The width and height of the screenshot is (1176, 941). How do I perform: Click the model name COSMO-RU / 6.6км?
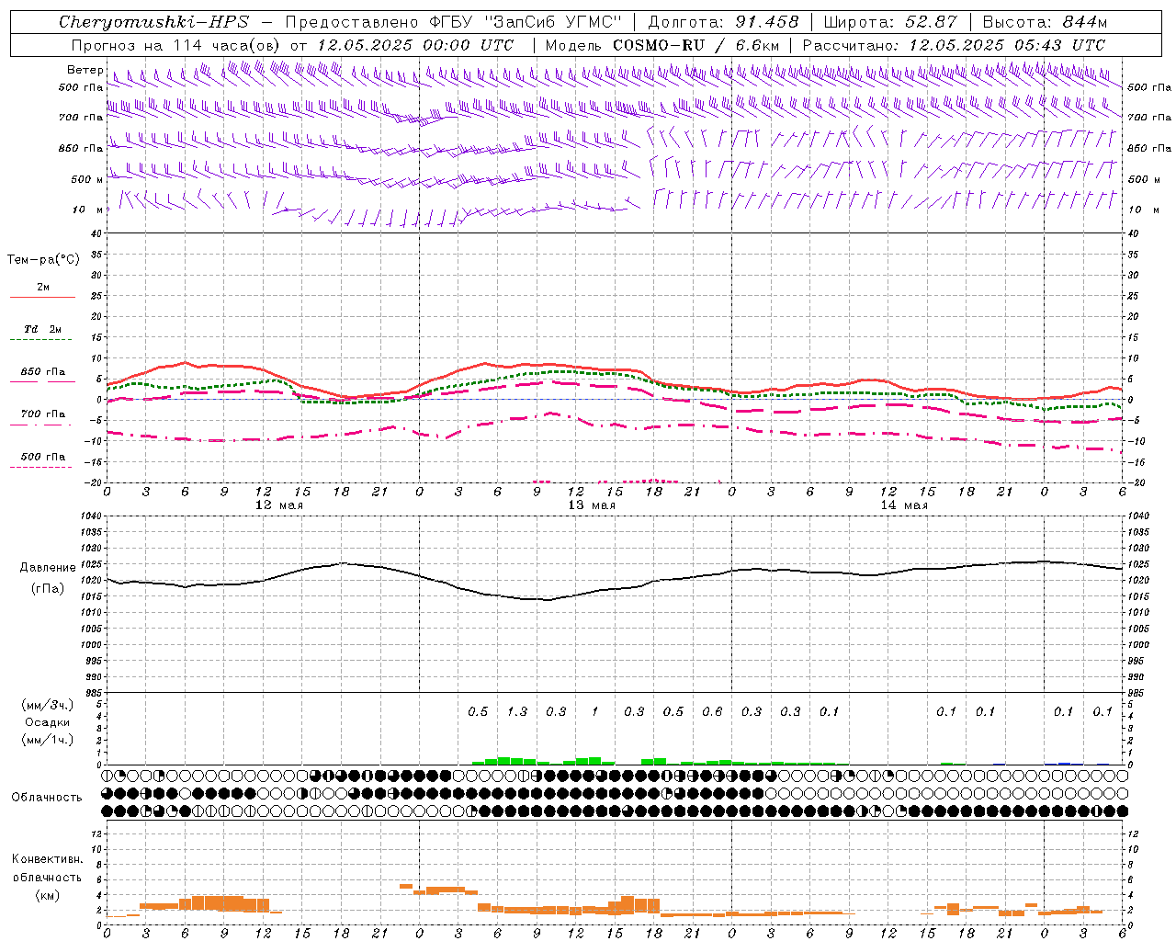(696, 45)
